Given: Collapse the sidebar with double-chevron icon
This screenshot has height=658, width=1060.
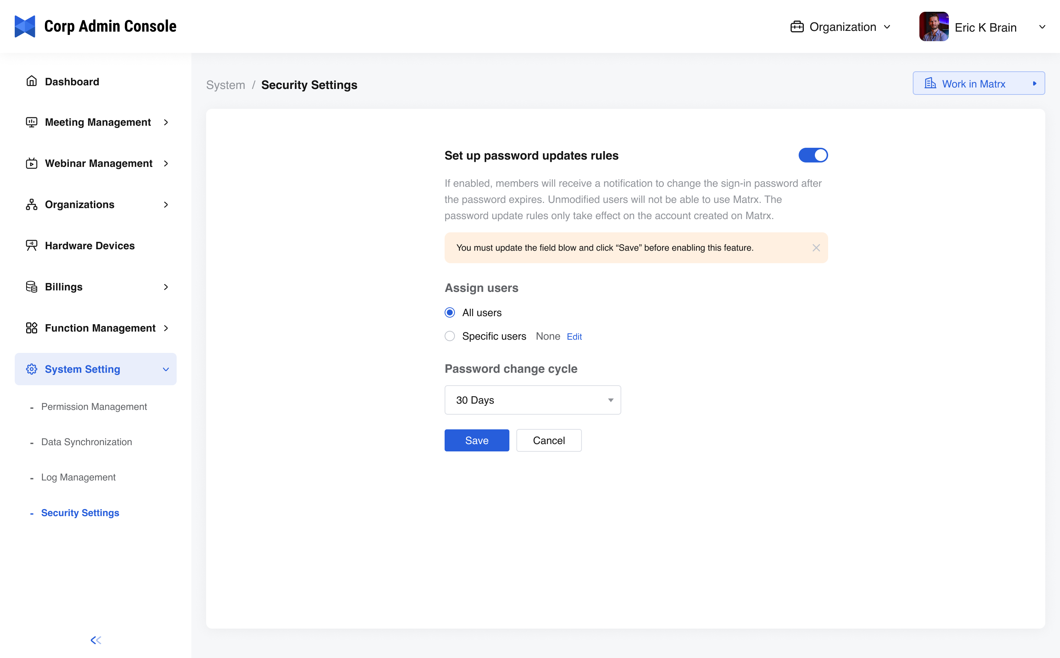Looking at the screenshot, I should pyautogui.click(x=95, y=640).
